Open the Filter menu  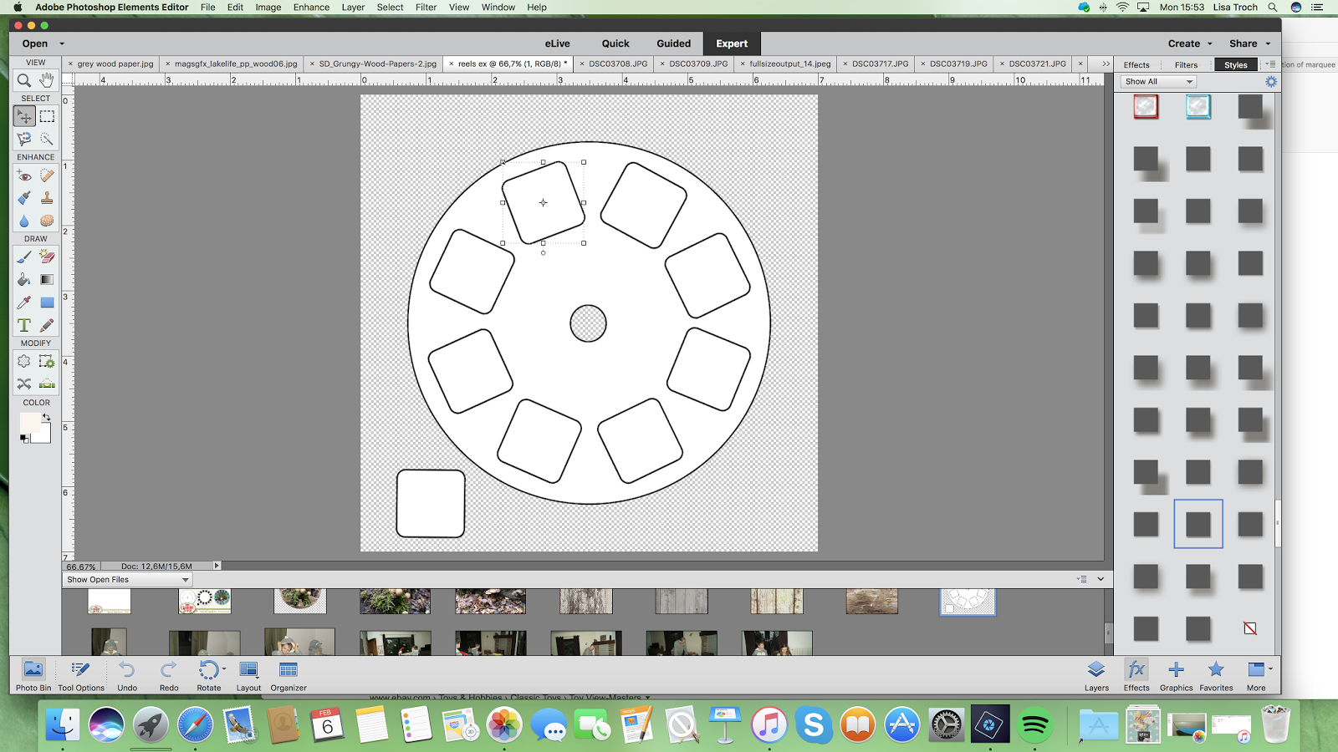(426, 8)
